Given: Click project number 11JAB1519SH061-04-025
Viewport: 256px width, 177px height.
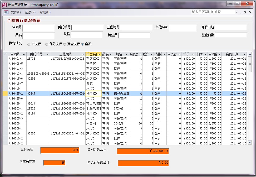Looking at the screenshot, I should coord(68,59).
